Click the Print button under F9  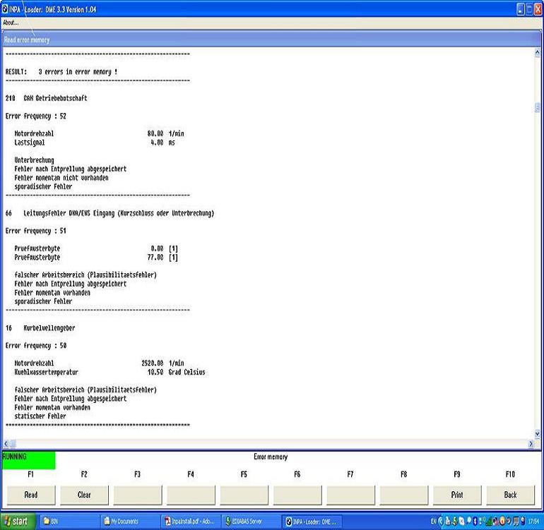pos(457,495)
